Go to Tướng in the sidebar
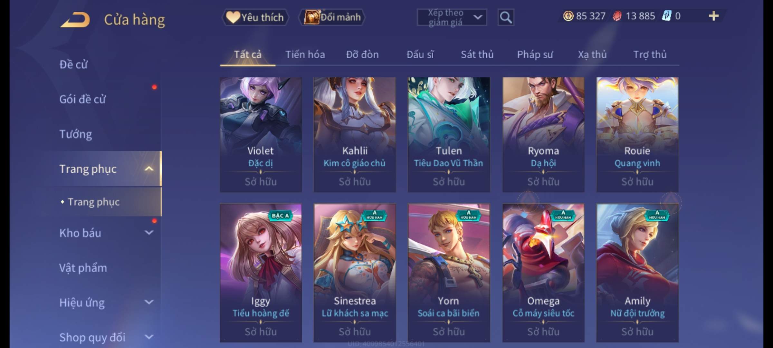This screenshot has height=348, width=773. tap(76, 134)
